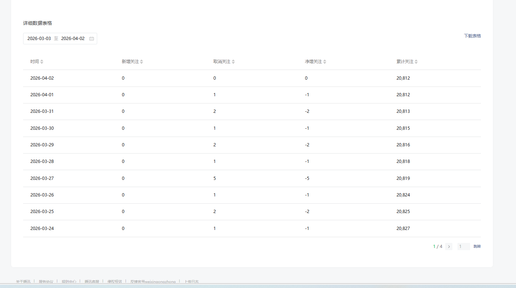Click the start date 2026-03-03
The width and height of the screenshot is (516, 288).
pos(39,39)
